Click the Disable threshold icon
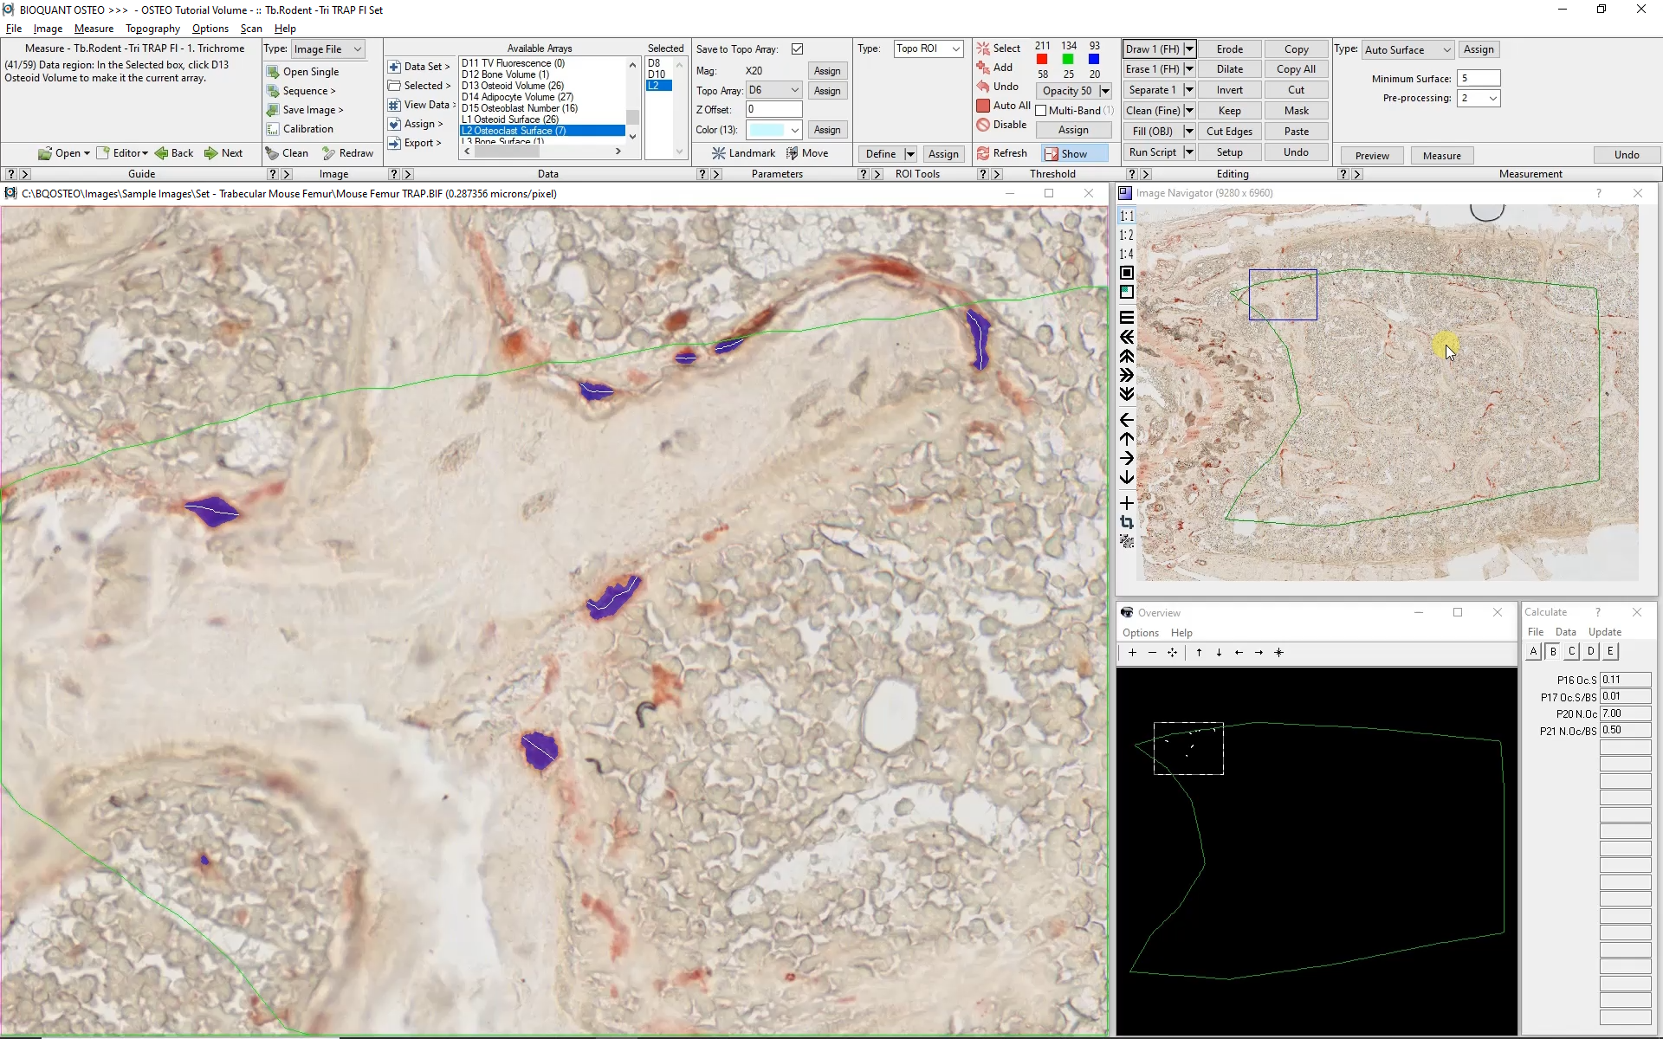The width and height of the screenshot is (1663, 1039). pos(983,125)
